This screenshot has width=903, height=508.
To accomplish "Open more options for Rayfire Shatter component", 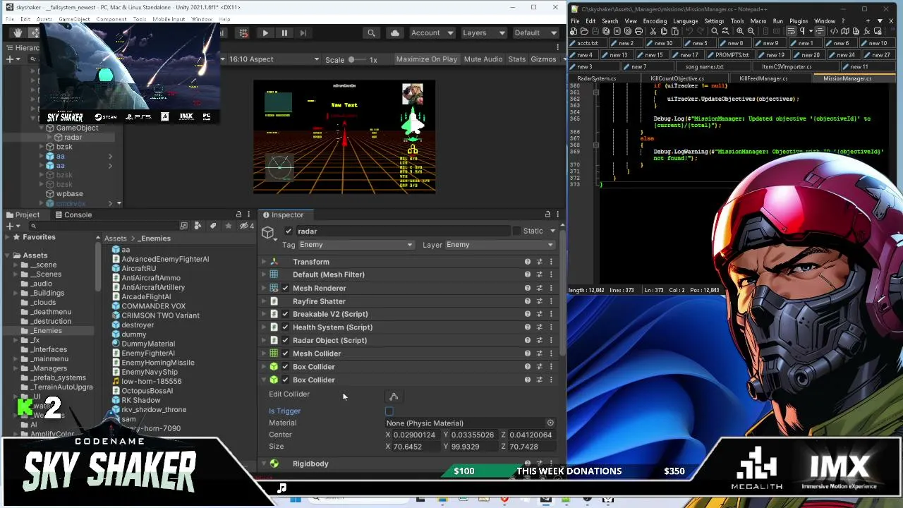I will (x=551, y=301).
